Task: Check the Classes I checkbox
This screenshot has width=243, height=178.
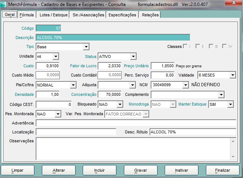Action: coord(185,46)
